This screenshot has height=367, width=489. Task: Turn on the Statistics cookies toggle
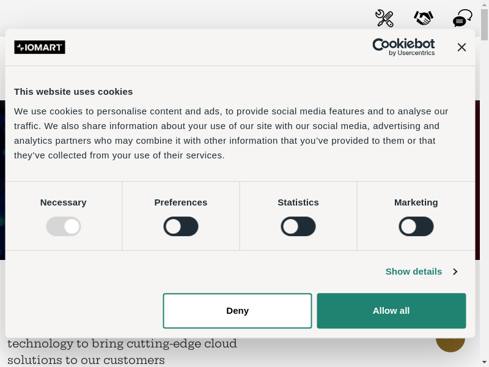click(298, 226)
